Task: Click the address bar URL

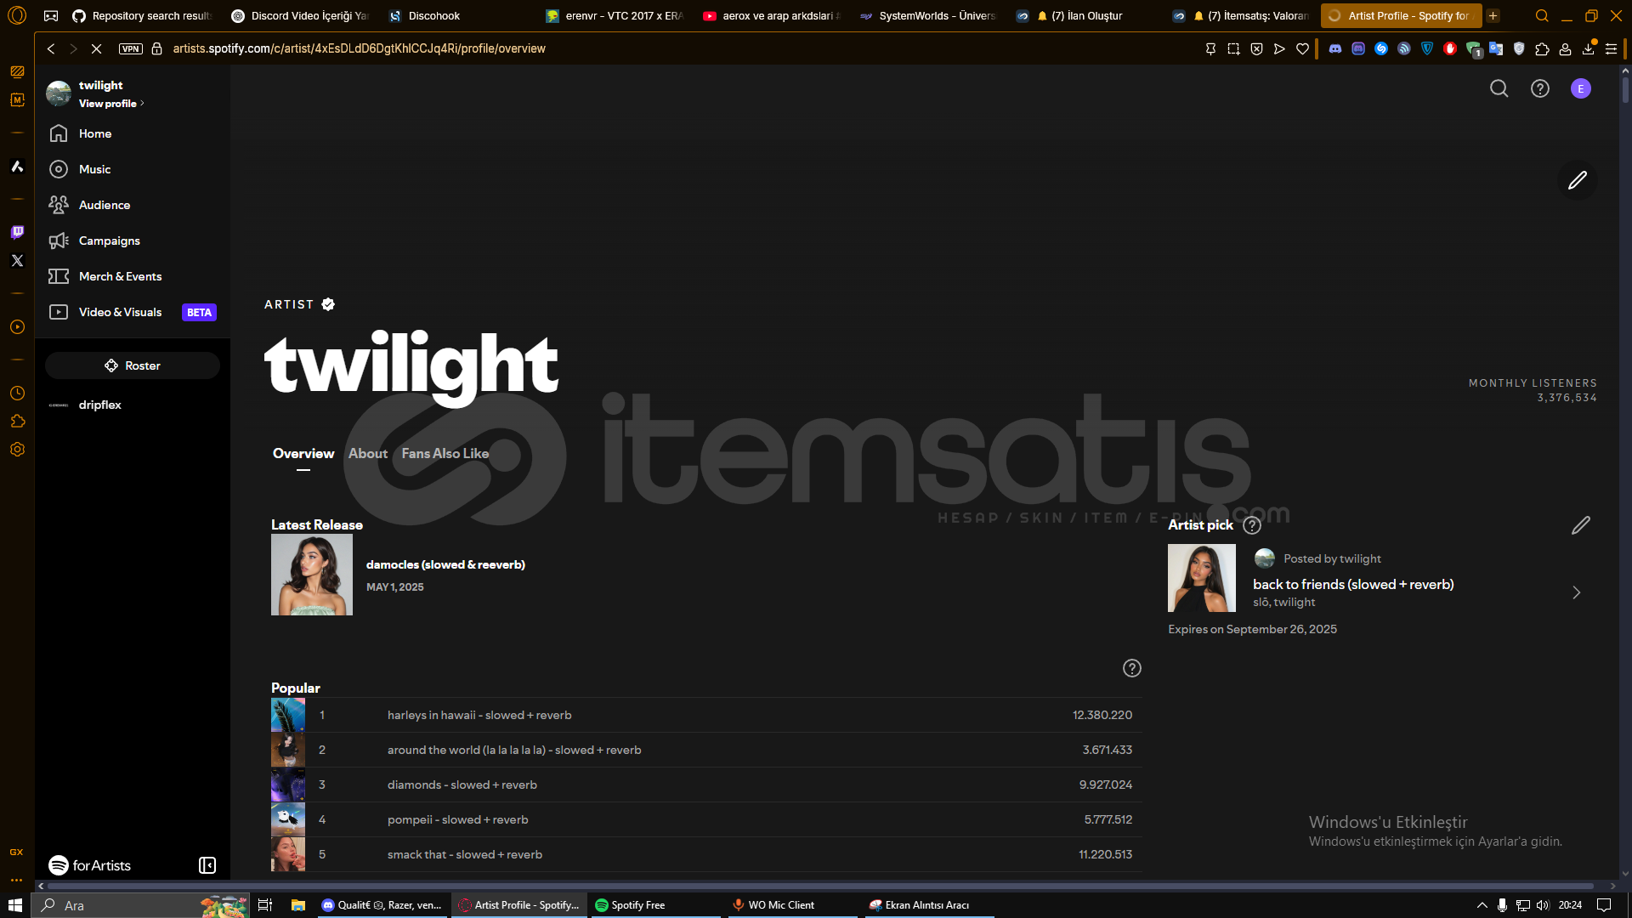Action: pyautogui.click(x=360, y=48)
